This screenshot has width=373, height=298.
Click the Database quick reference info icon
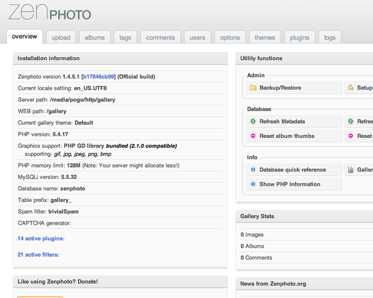[x=253, y=169]
